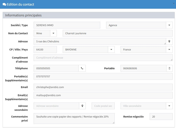This screenshot has width=176, height=128.
Task: Close the Edition du contact dialog
Action: pyautogui.click(x=174, y=4)
